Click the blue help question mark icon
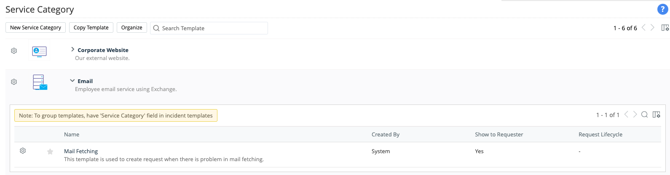This screenshot has width=670, height=175. point(662,10)
